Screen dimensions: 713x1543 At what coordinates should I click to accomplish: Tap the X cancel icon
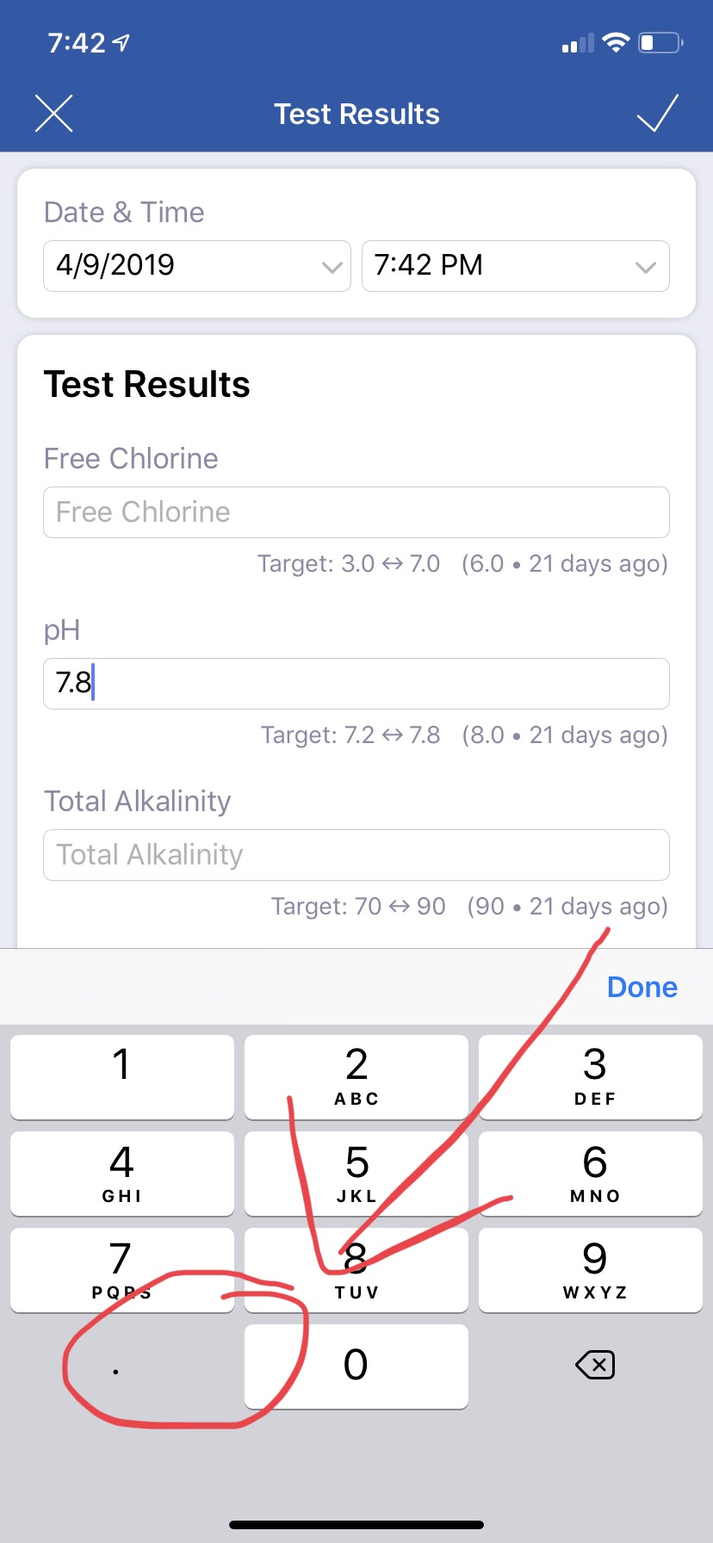pyautogui.click(x=53, y=114)
